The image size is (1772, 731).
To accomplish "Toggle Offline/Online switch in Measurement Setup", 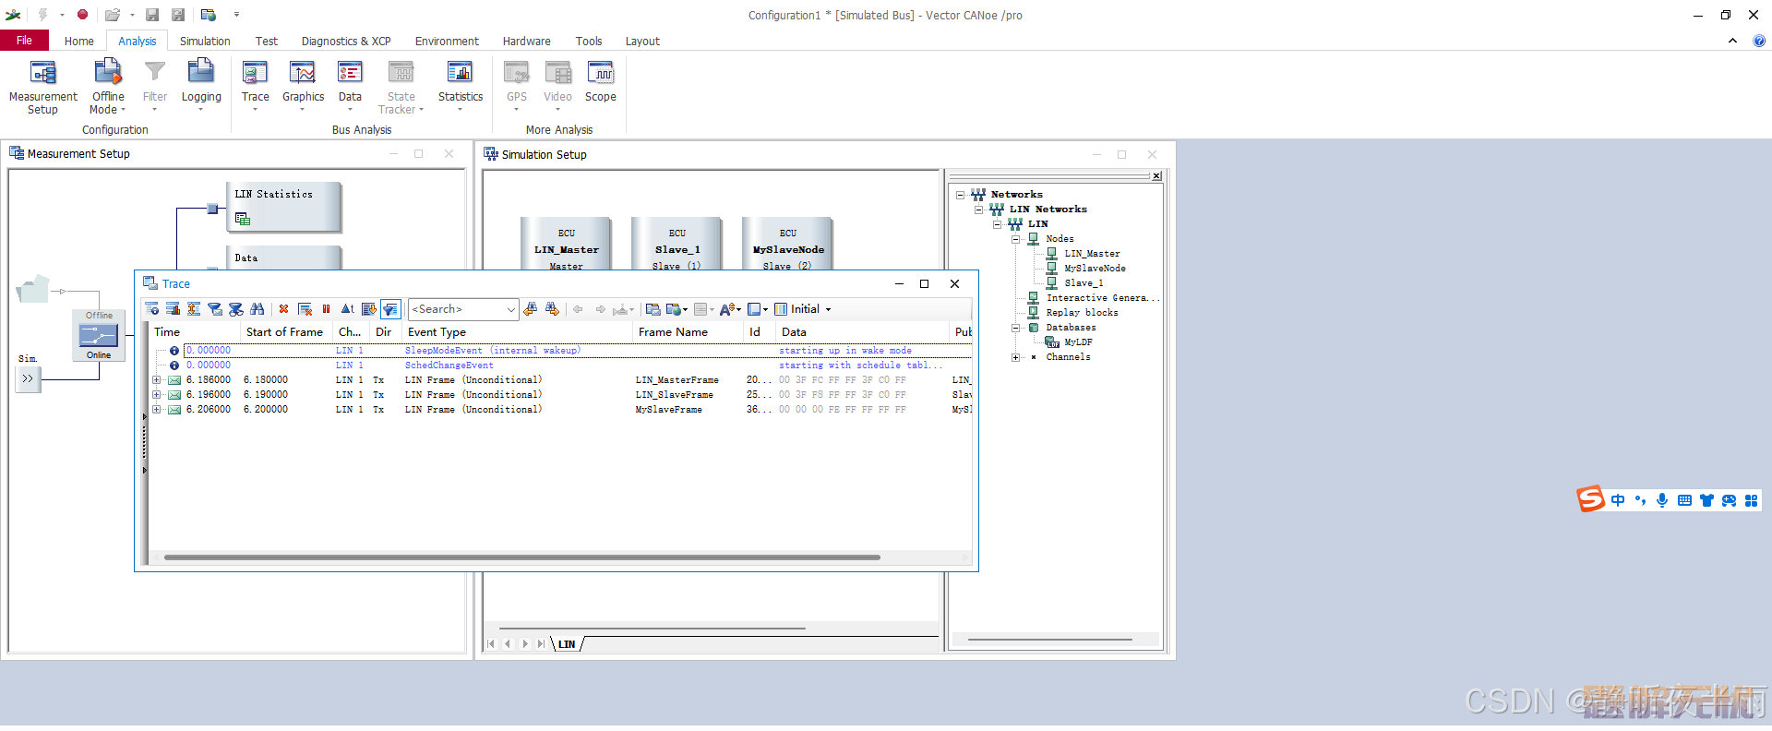I will coord(99,336).
